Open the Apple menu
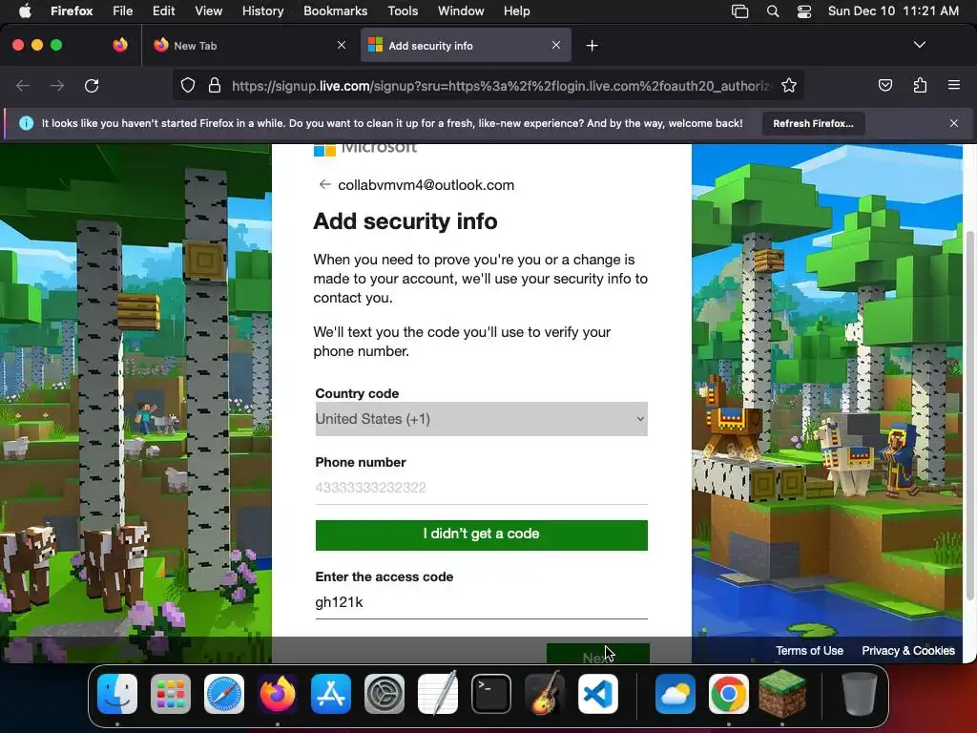 click(25, 11)
